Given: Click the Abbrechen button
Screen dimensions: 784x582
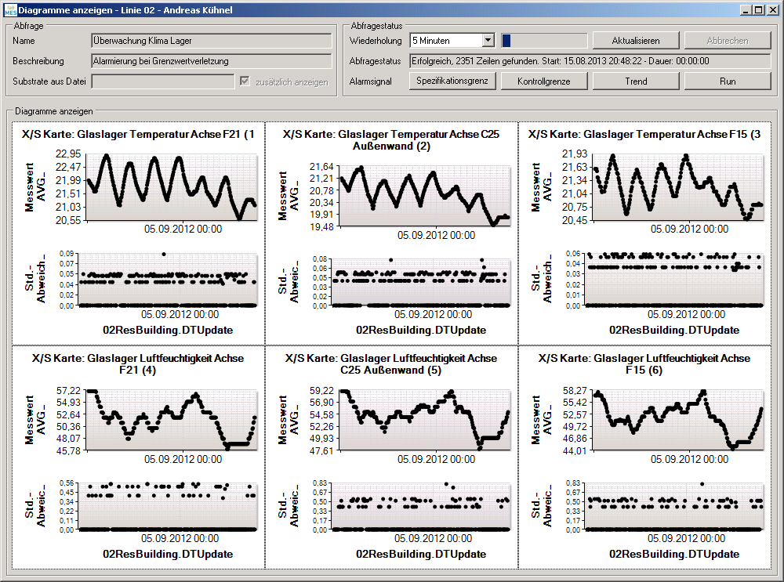Looking at the screenshot, I should 727,41.
